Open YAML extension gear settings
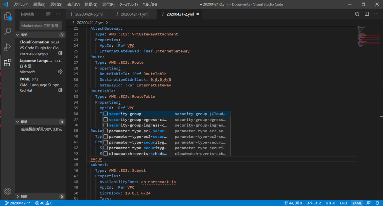This screenshot has width=383, height=206. tap(60, 90)
